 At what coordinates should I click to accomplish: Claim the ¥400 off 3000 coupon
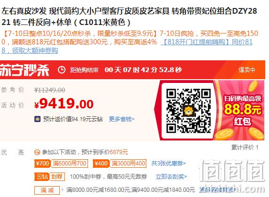click(x=120, y=163)
